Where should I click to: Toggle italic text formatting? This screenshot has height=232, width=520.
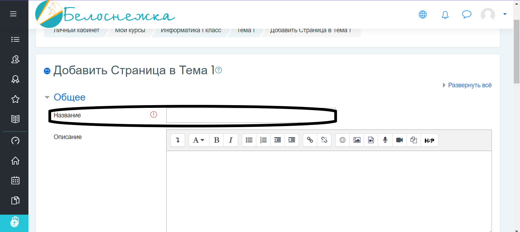230,140
